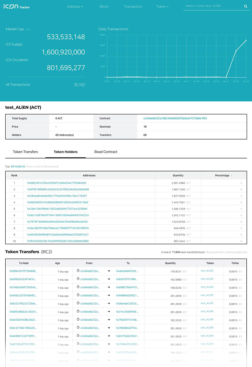252x367 pixels.
Task: Click the search magnifier icon
Action: click(x=245, y=6)
